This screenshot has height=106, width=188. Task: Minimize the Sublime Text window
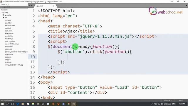pos(172,1)
